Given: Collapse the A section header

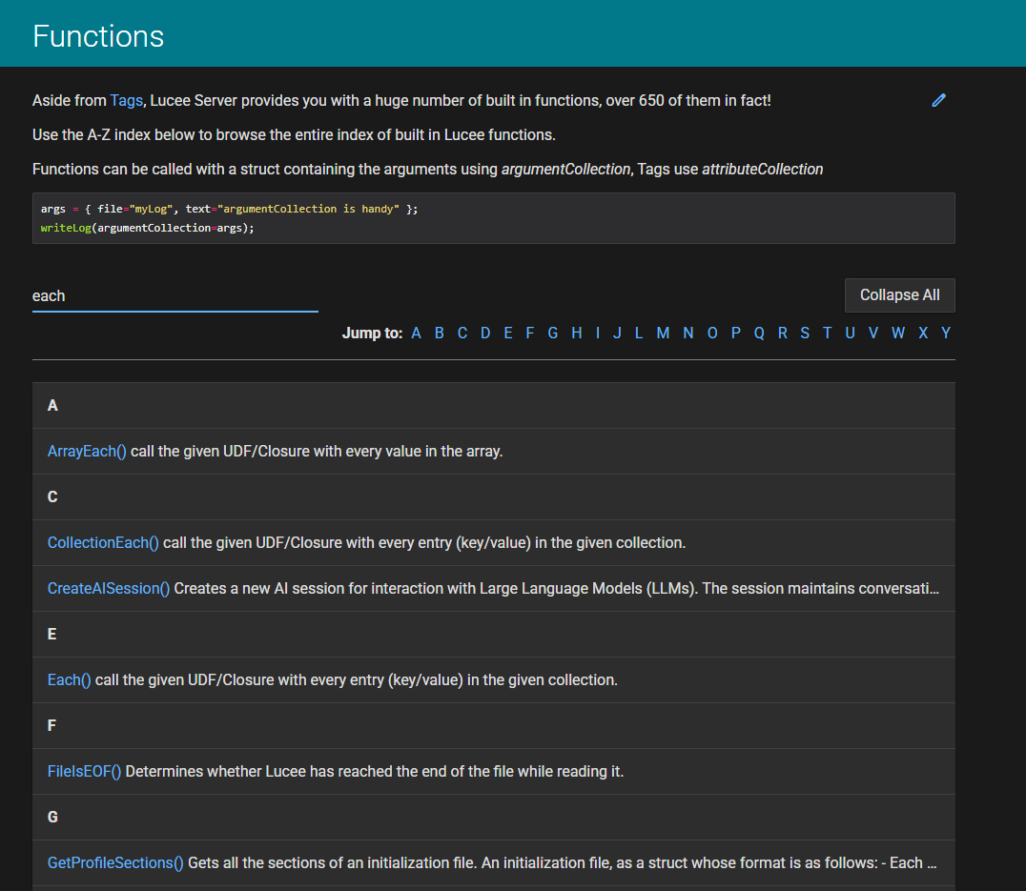Looking at the screenshot, I should pos(493,406).
